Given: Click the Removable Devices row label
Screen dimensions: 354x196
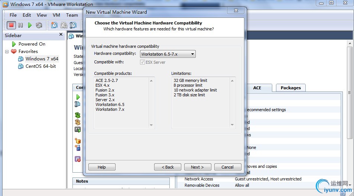Looking at the screenshot, I should point(202,185).
